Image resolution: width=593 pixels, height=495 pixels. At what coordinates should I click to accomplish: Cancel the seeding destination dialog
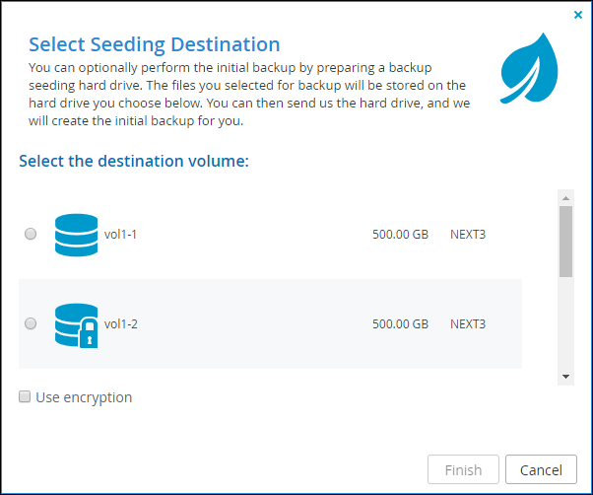(541, 469)
